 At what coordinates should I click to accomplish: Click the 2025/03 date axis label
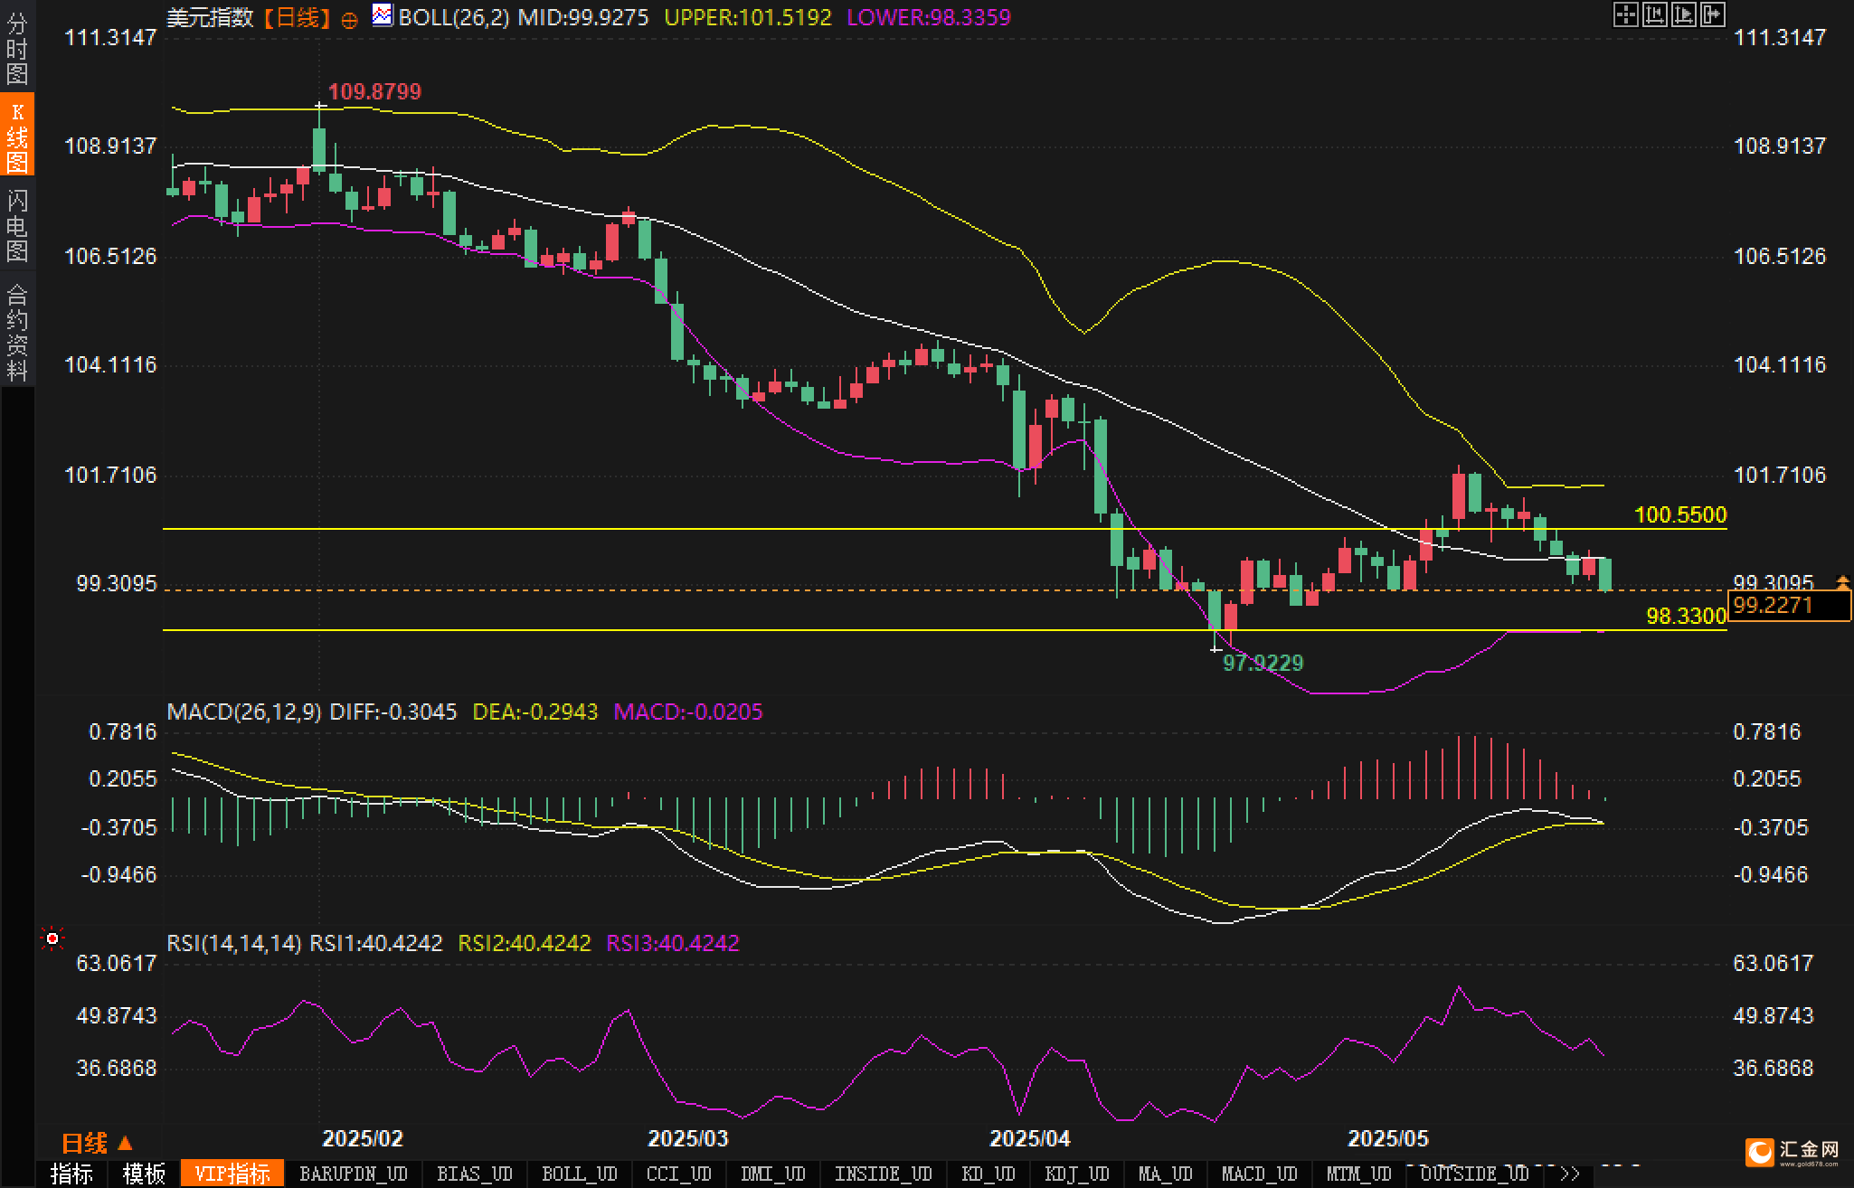pyautogui.click(x=688, y=1138)
